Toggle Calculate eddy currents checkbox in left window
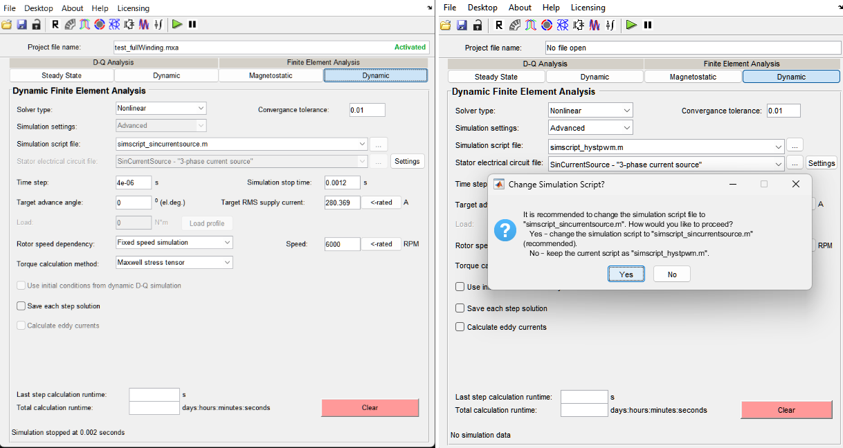 click(21, 325)
